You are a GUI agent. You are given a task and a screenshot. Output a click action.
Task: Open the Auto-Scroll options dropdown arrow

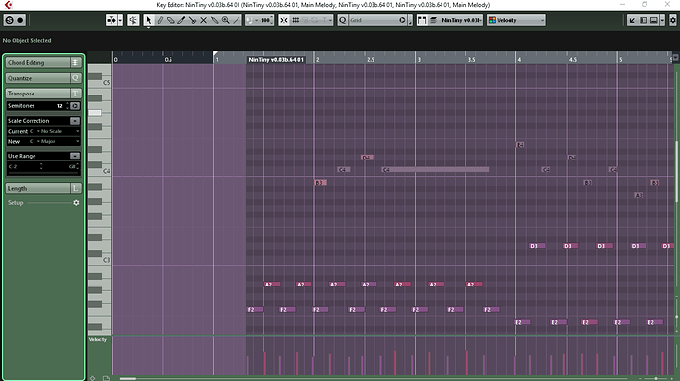(x=120, y=20)
